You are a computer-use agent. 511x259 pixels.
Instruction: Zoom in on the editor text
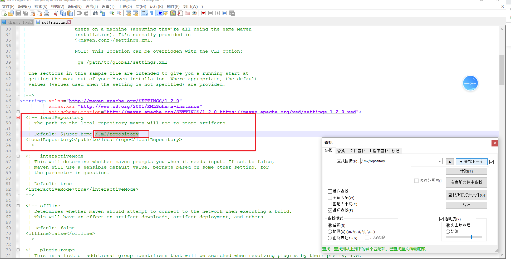[112, 13]
